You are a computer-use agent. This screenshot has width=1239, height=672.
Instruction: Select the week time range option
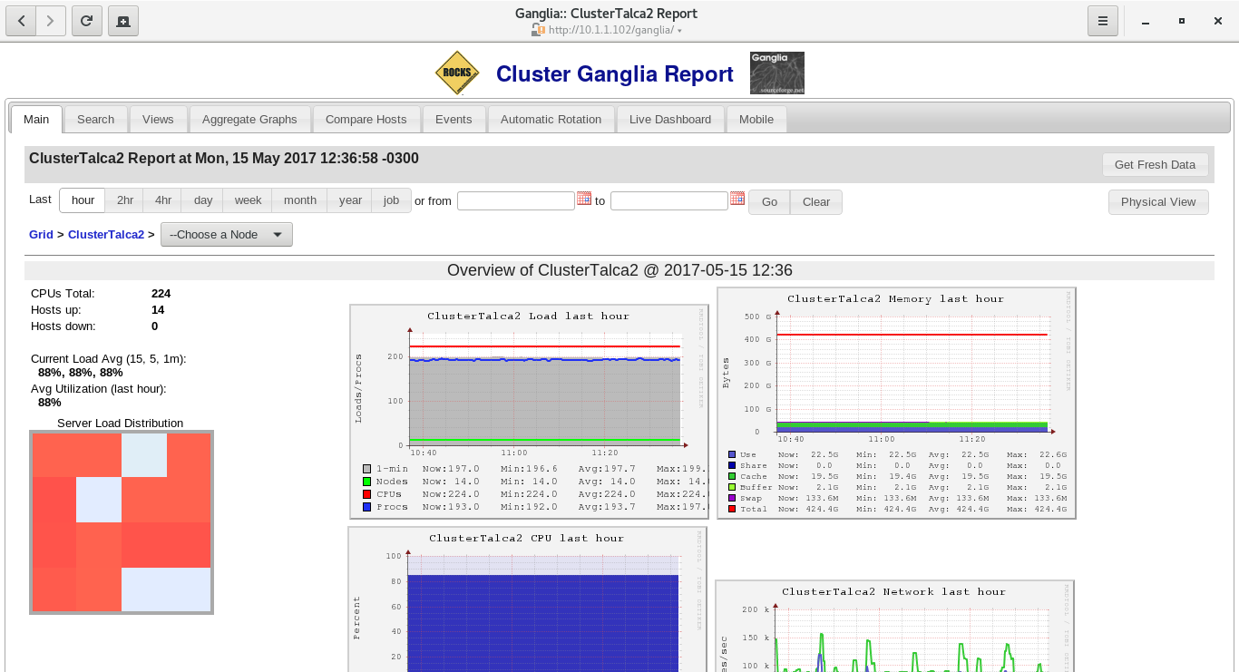248,200
